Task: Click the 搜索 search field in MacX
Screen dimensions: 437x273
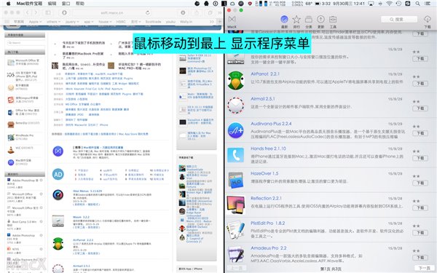Action: tap(399, 19)
